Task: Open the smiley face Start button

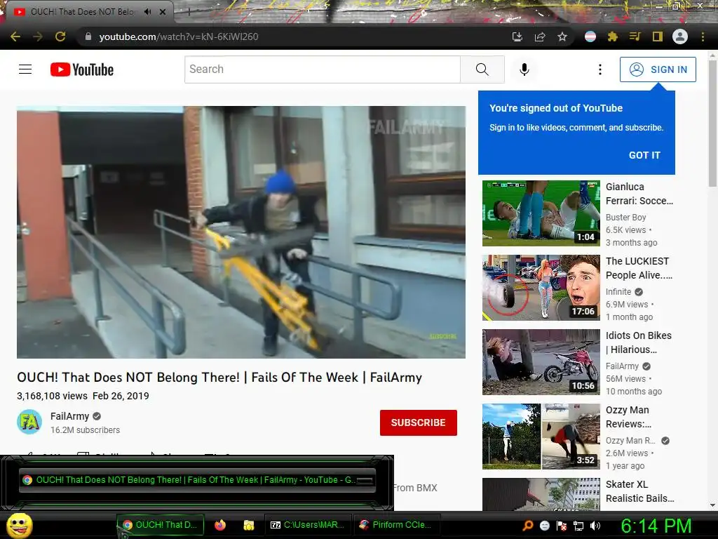Action: point(19,525)
